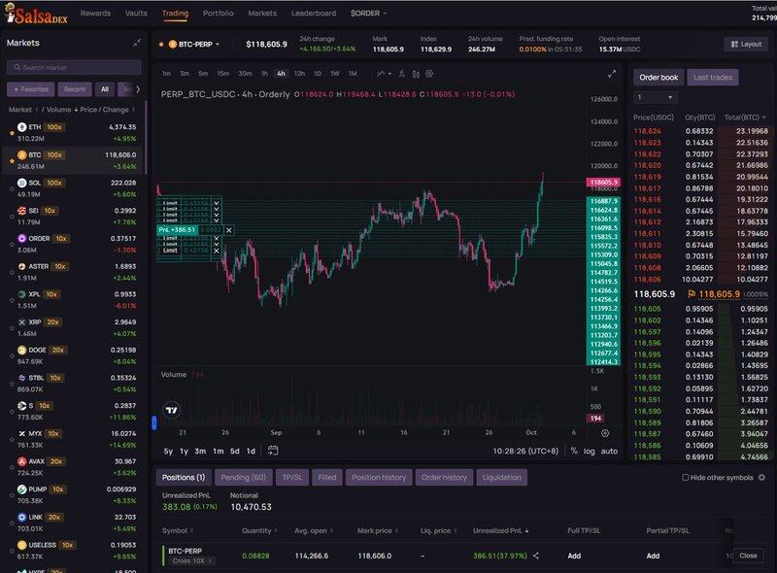The height and width of the screenshot is (573, 777).
Task: Click the share icon beside unrealized PnL
Action: 536,556
